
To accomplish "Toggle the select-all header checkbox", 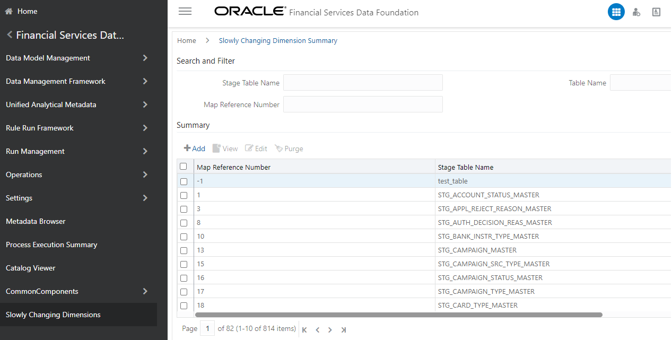I will tap(184, 167).
